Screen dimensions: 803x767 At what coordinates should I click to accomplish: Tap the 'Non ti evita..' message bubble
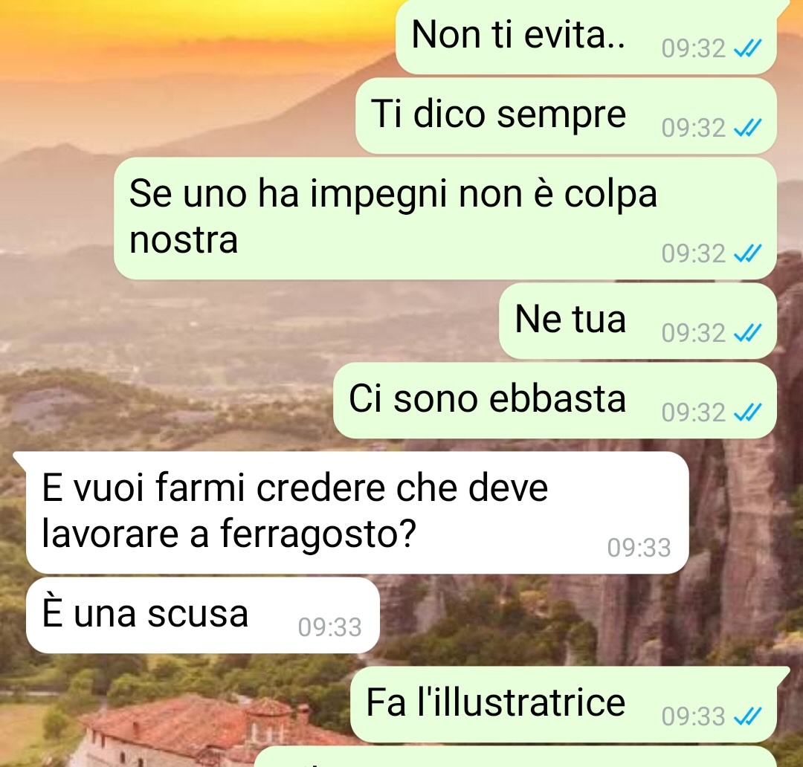point(586,37)
